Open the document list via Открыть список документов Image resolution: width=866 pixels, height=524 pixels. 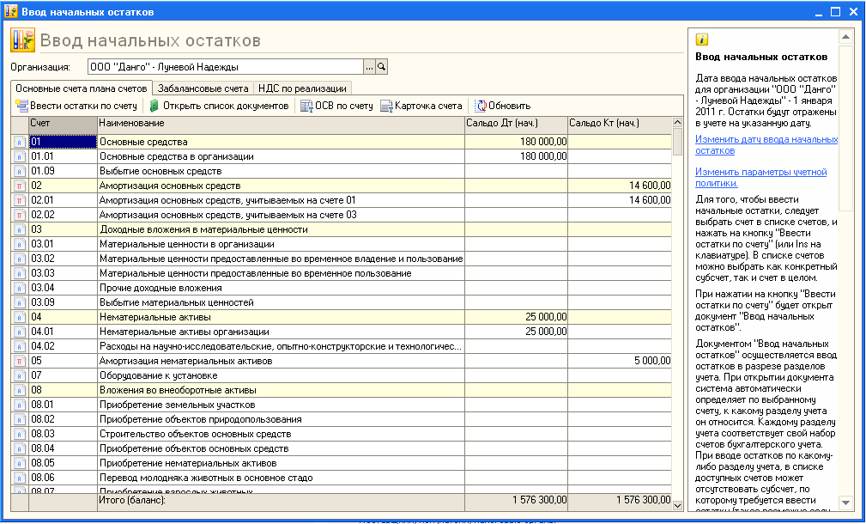tap(154, 107)
